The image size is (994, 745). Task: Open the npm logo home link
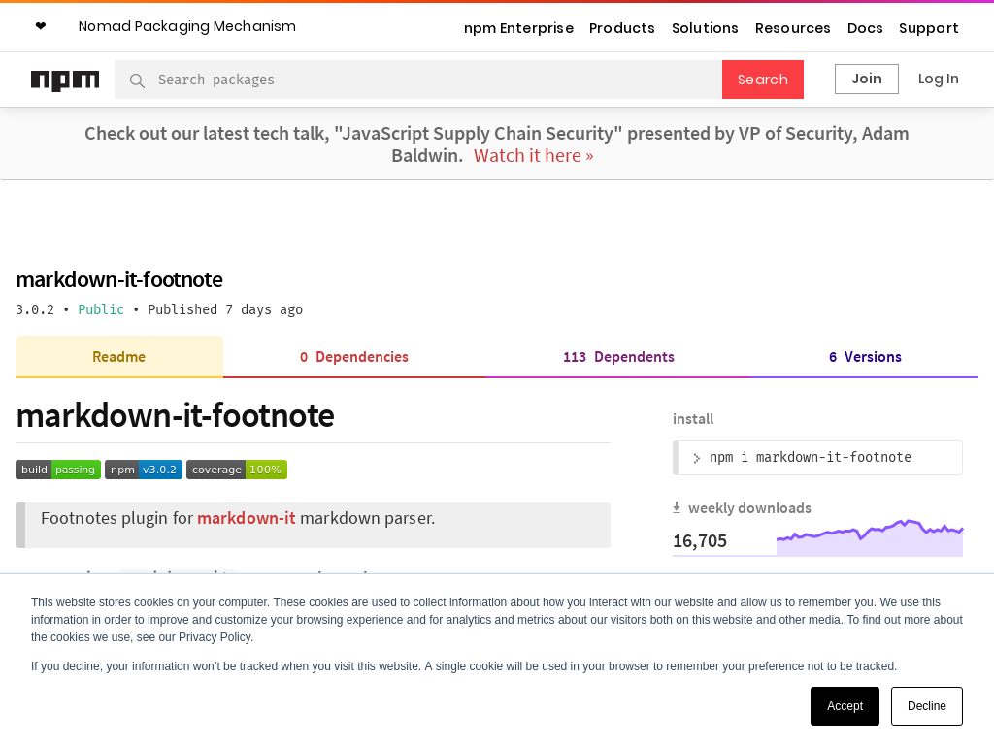[x=65, y=80]
